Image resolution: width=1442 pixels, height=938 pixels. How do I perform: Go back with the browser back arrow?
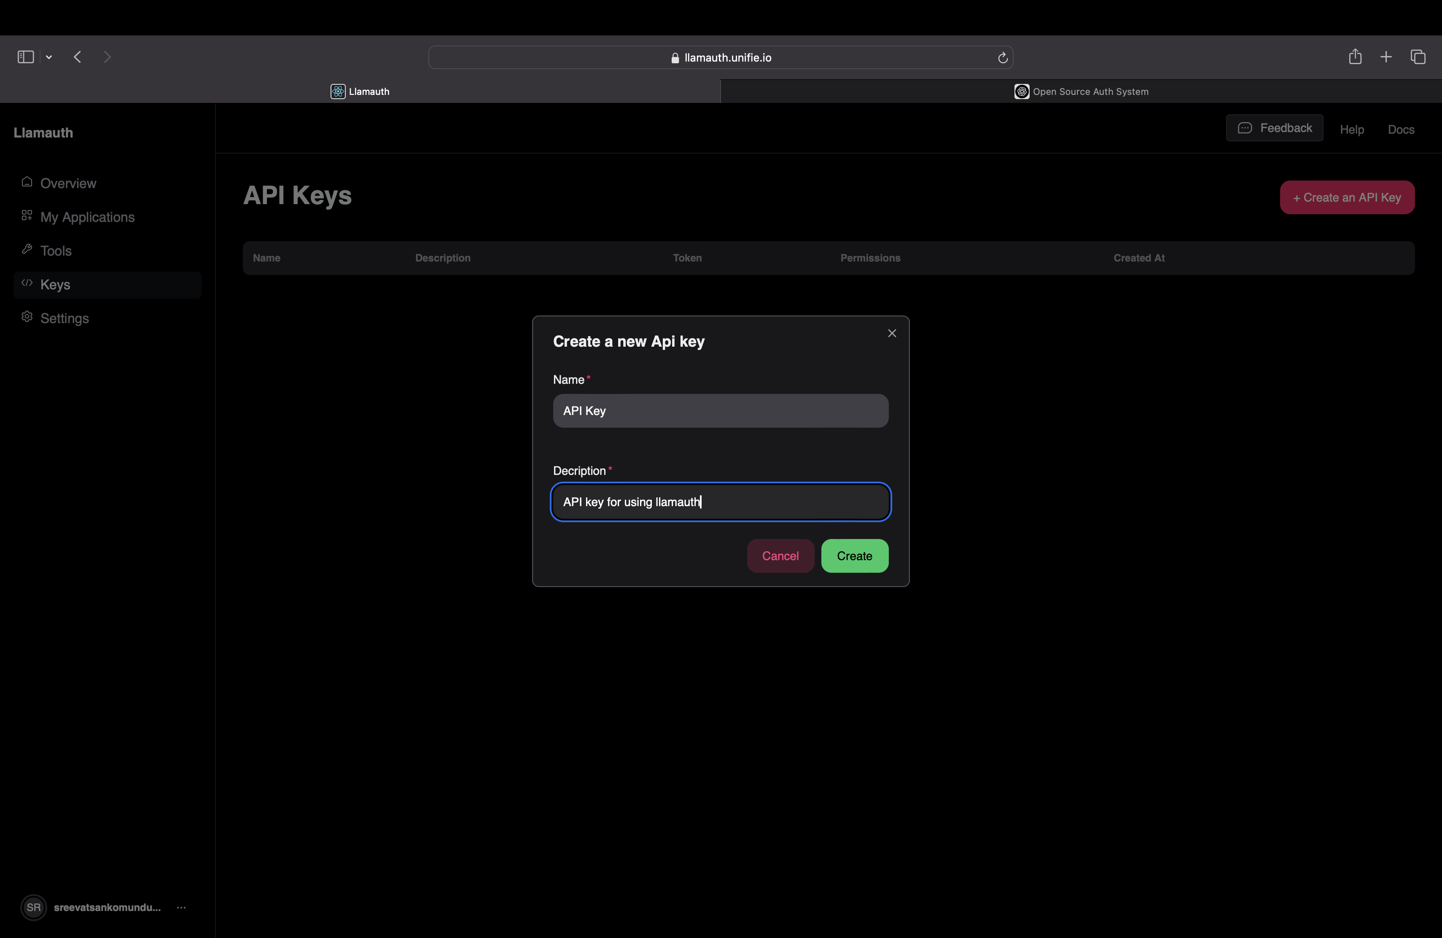(78, 57)
